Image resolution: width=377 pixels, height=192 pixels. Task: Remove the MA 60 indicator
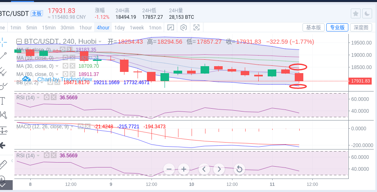(x=72, y=74)
